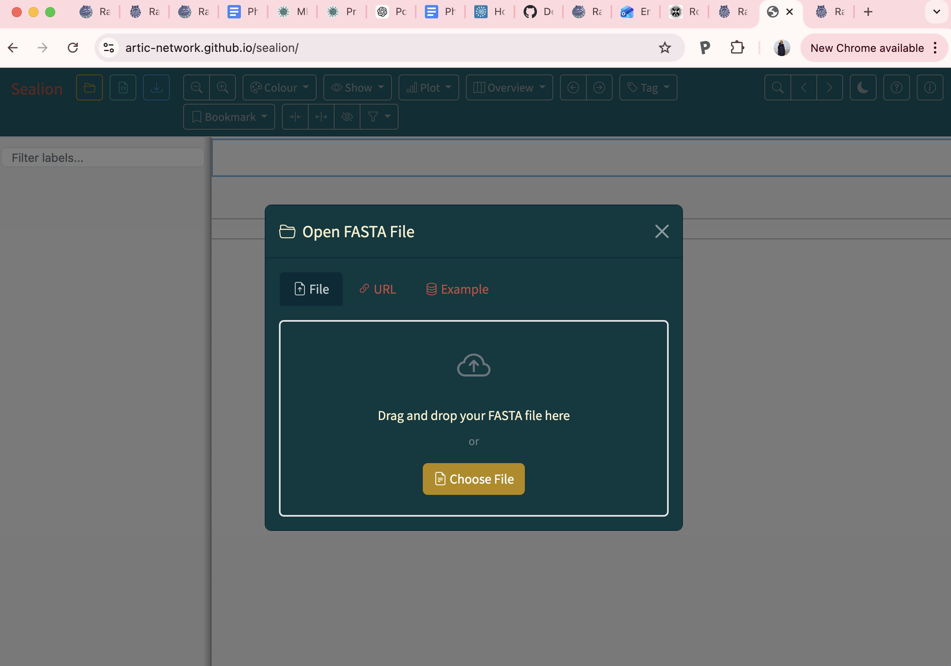The width and height of the screenshot is (951, 666).
Task: Click the zoom out magnifier icon
Action: coord(197,87)
